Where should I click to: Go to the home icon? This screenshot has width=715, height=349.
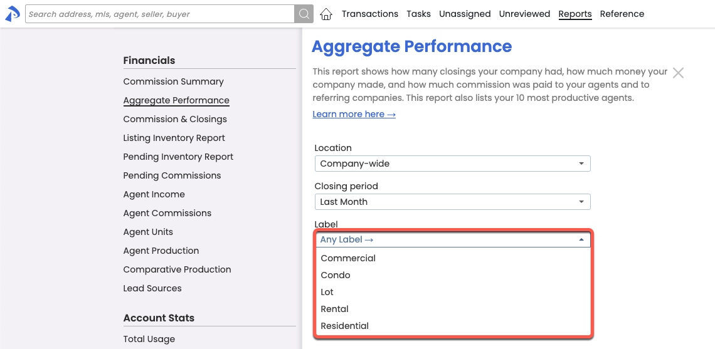point(326,14)
